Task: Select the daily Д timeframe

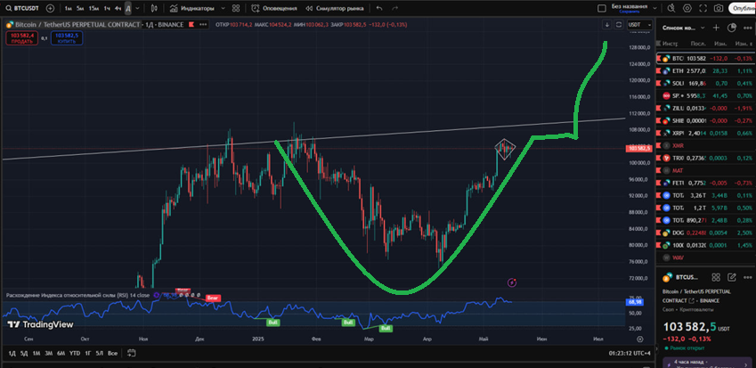Action: (127, 8)
